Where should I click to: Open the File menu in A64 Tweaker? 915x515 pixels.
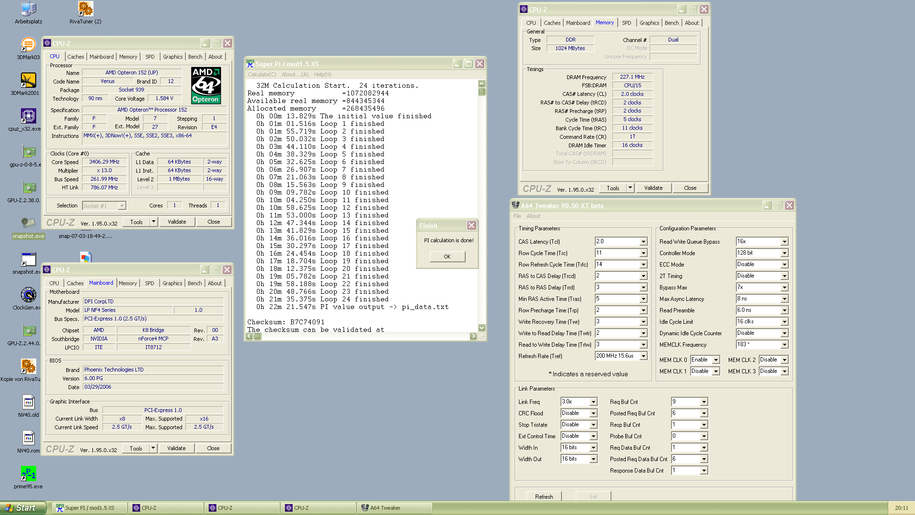pos(517,216)
